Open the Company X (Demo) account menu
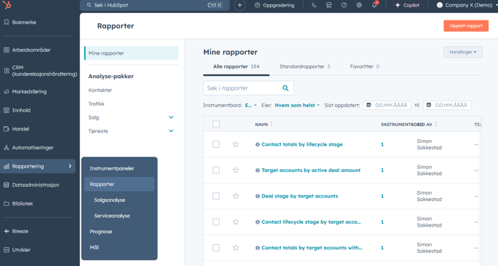 [x=467, y=5]
